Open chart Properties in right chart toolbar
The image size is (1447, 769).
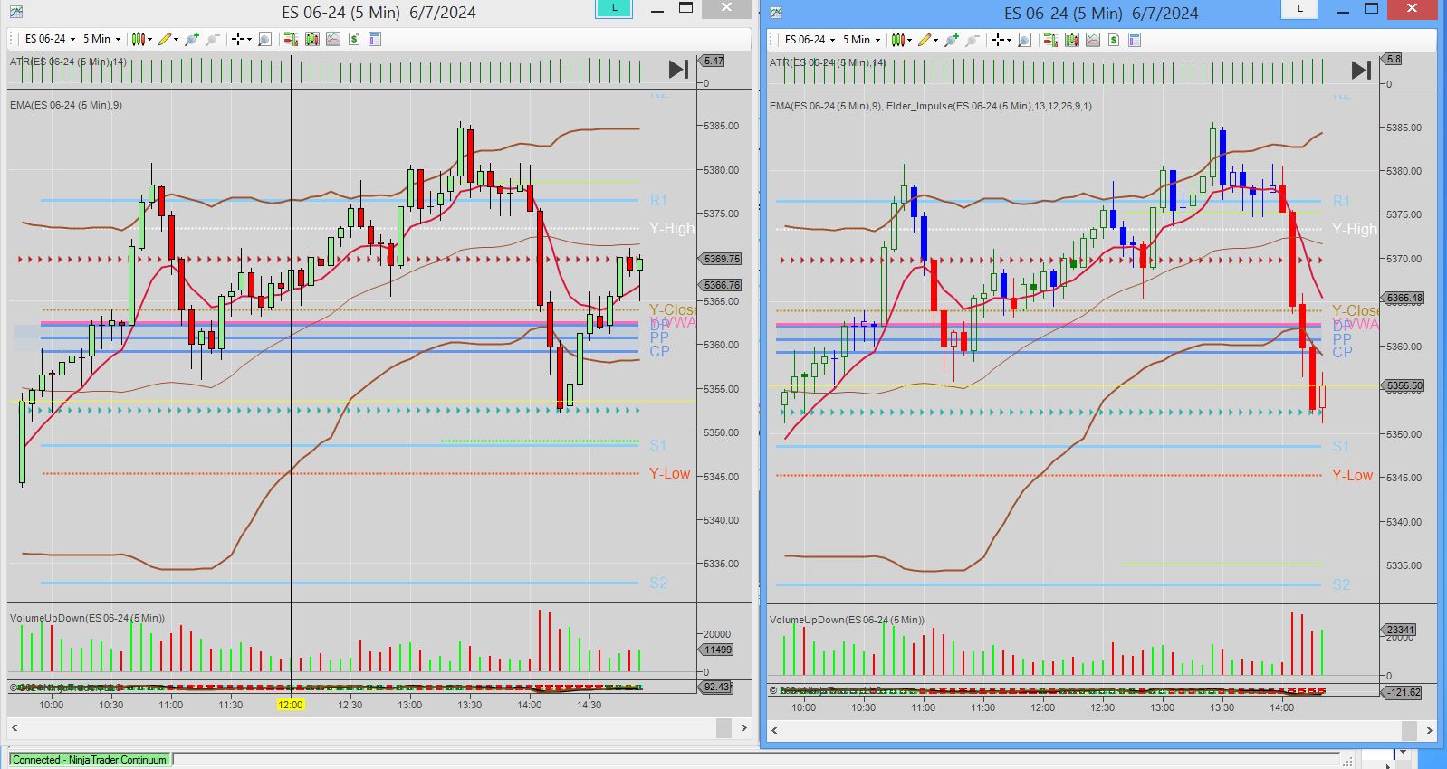[x=1135, y=40]
